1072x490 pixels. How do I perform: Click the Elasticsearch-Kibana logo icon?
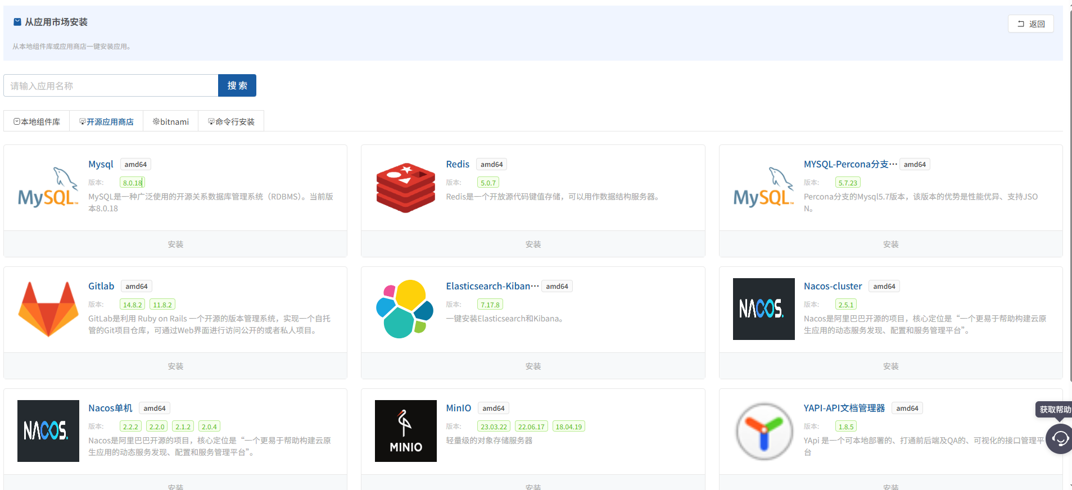click(406, 309)
